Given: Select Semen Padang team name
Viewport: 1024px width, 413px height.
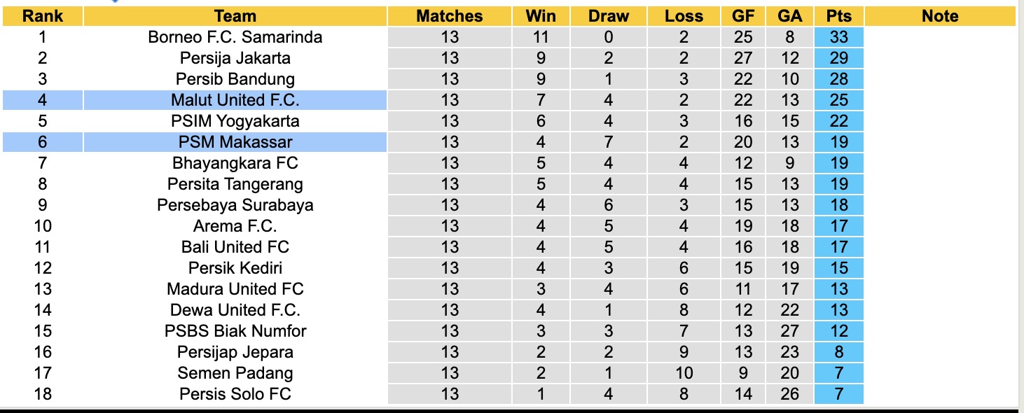Looking at the screenshot, I should coord(235,373).
